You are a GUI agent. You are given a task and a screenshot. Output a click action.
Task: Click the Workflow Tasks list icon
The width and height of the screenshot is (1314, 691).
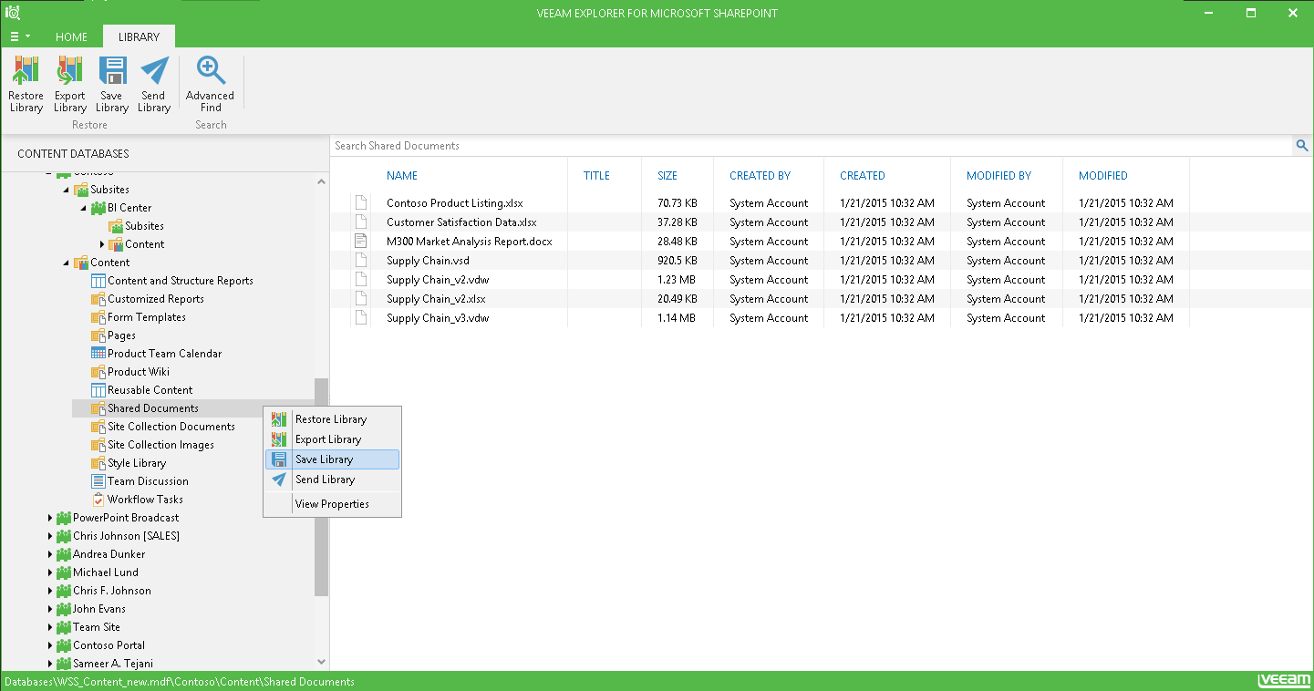pos(98,500)
